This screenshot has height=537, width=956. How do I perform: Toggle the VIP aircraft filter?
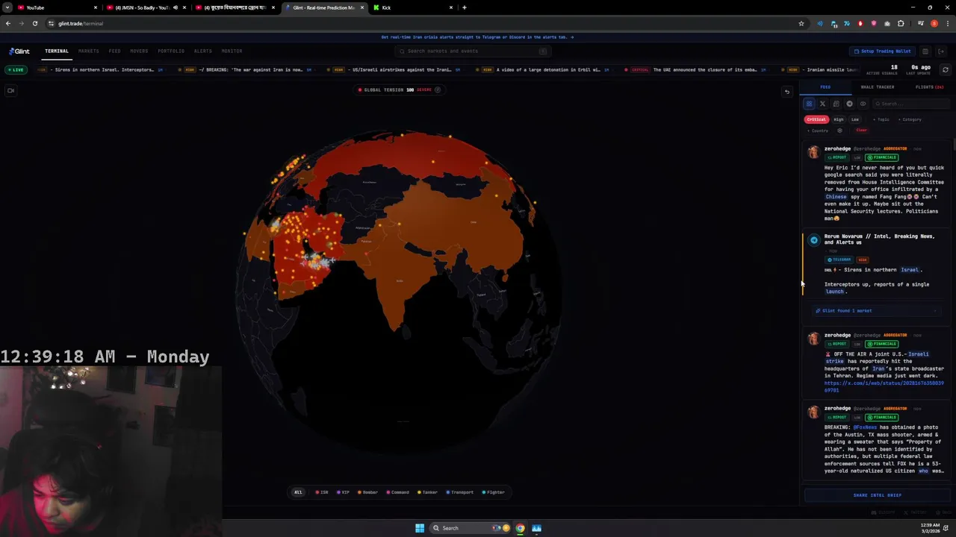coord(344,492)
